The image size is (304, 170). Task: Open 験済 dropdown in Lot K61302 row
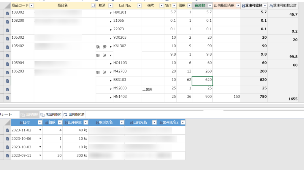pos(110,47)
